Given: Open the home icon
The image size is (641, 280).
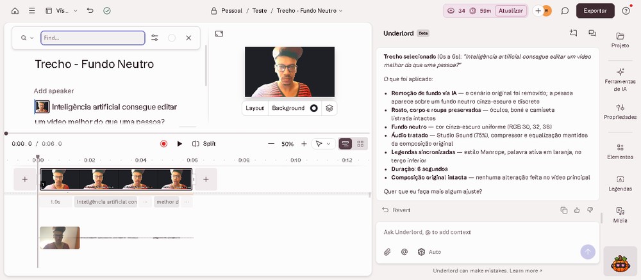Looking at the screenshot, I should (15, 11).
